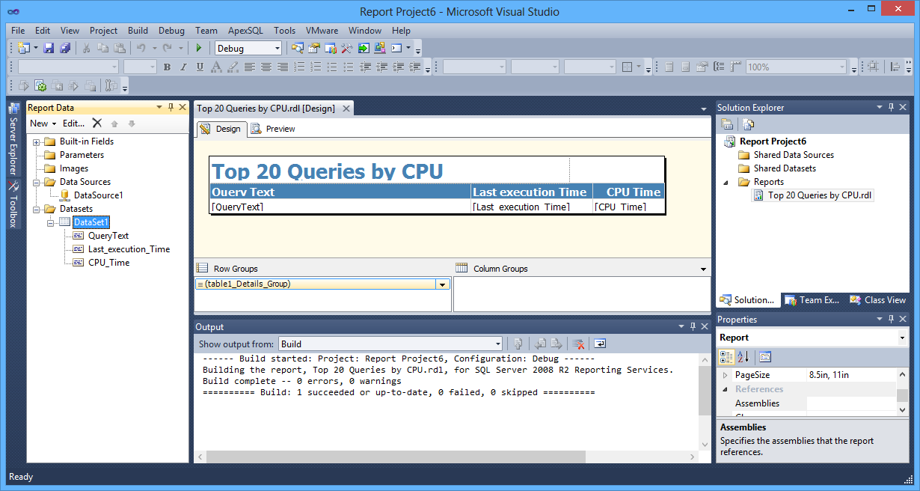
Task: Switch to the Design tab
Action: pos(221,129)
